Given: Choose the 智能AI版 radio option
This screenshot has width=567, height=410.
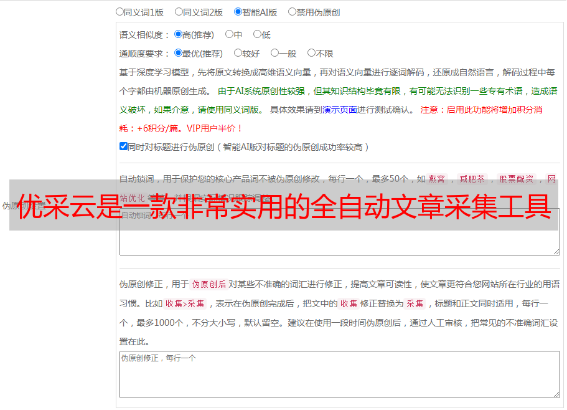Looking at the screenshot, I should [238, 12].
